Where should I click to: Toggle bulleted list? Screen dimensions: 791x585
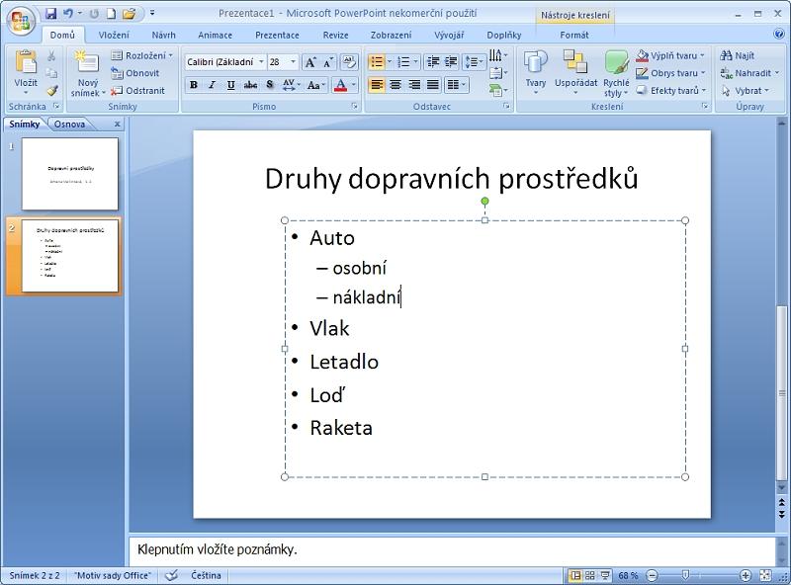377,62
